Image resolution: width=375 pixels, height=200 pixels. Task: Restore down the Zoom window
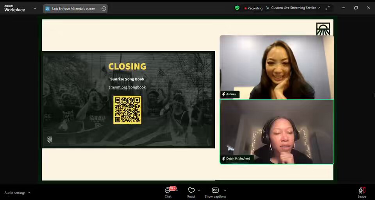356,8
